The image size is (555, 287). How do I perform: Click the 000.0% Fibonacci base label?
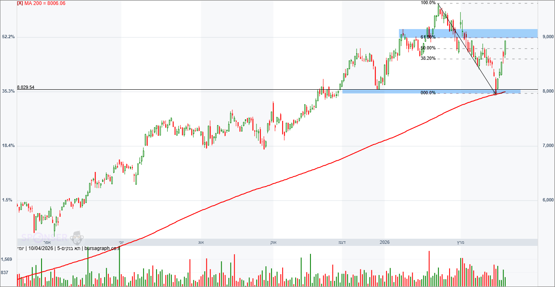pos(428,93)
